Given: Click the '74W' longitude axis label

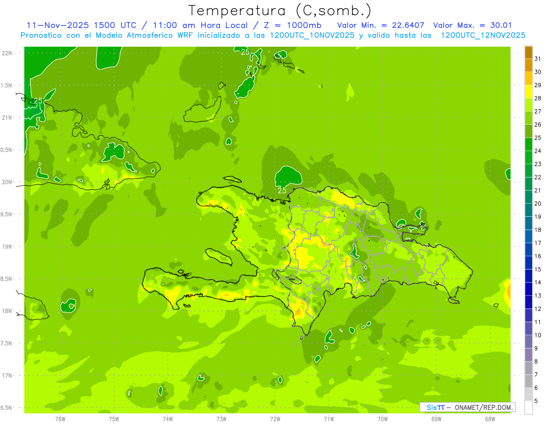Looking at the screenshot, I should (168, 419).
